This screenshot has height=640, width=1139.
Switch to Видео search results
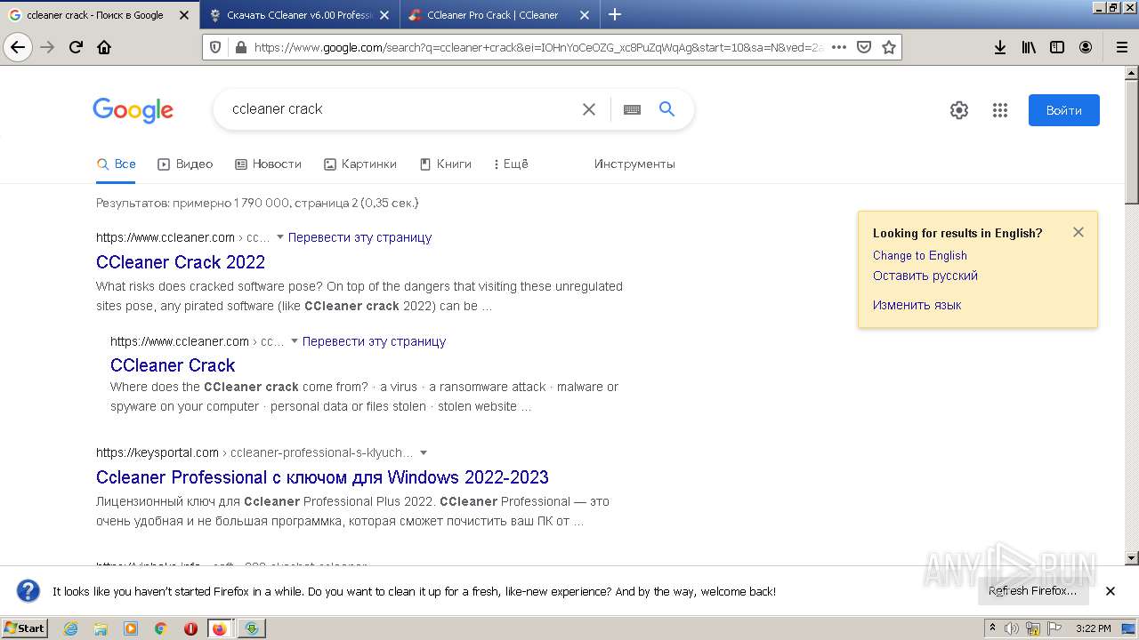coord(185,164)
